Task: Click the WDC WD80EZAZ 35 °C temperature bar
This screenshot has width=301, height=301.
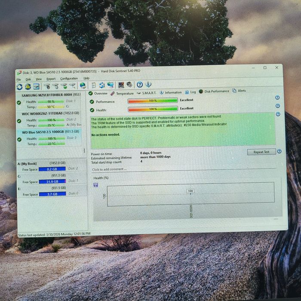Action: tap(51, 125)
